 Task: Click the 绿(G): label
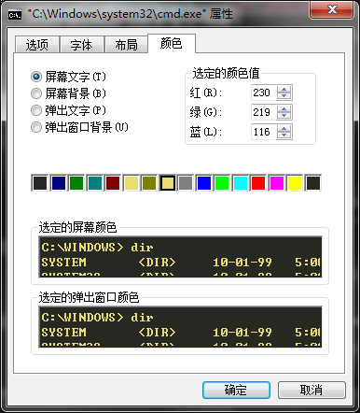(206, 112)
